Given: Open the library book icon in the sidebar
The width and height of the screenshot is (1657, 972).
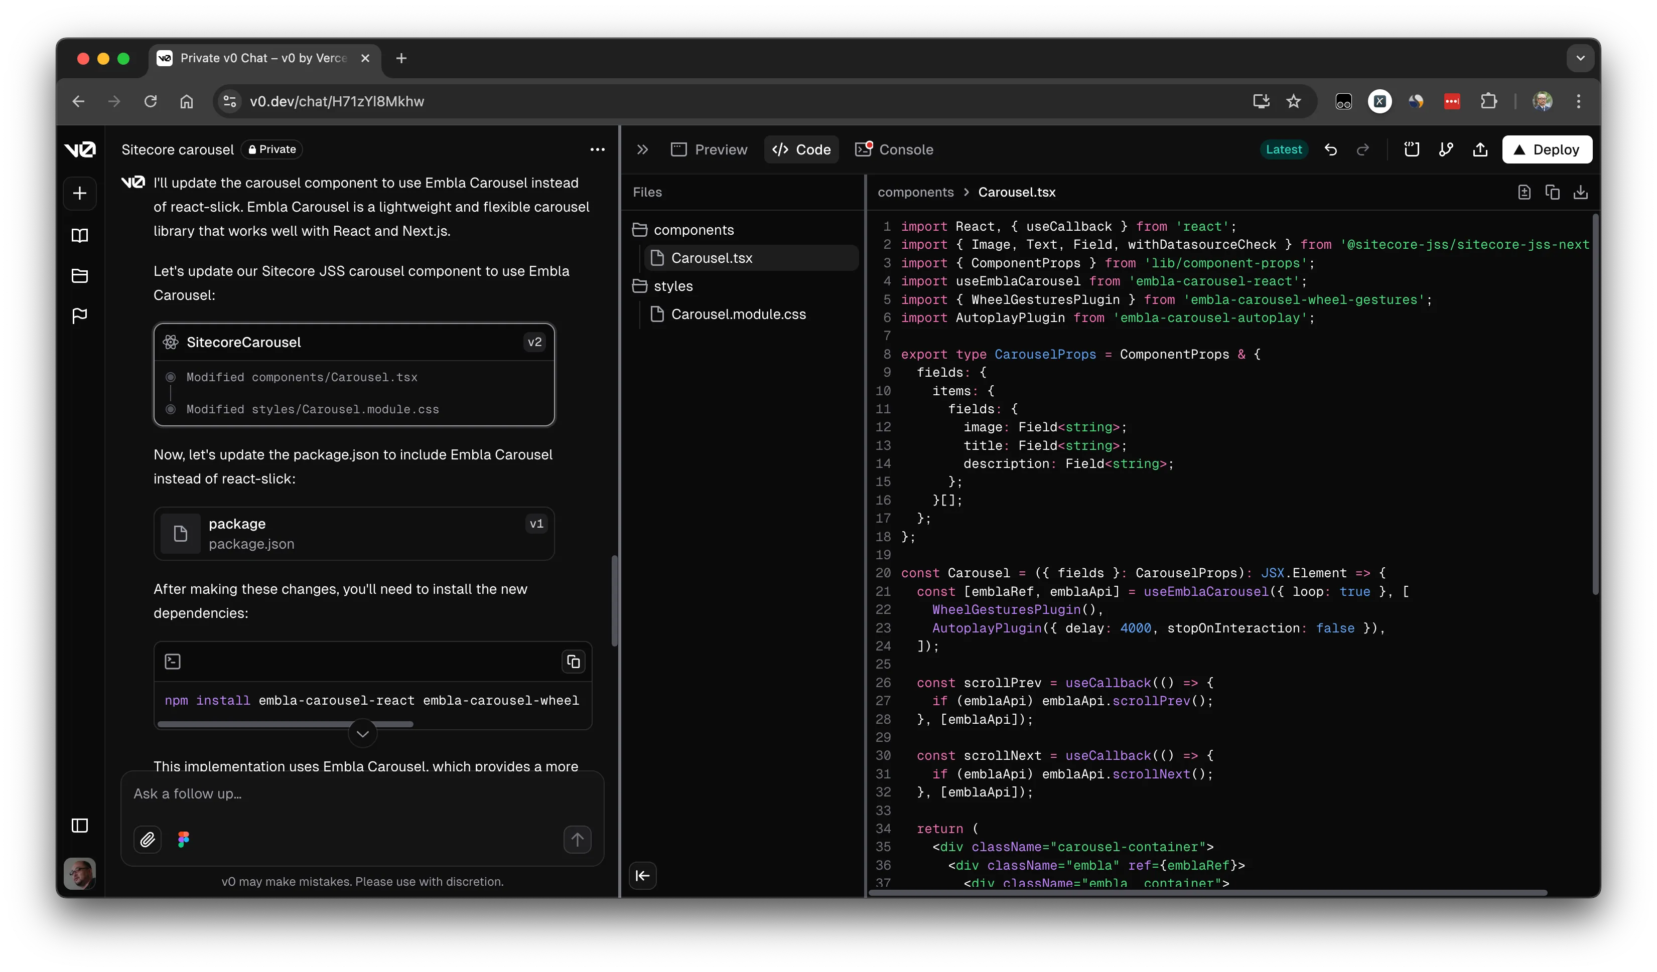Looking at the screenshot, I should [x=80, y=235].
